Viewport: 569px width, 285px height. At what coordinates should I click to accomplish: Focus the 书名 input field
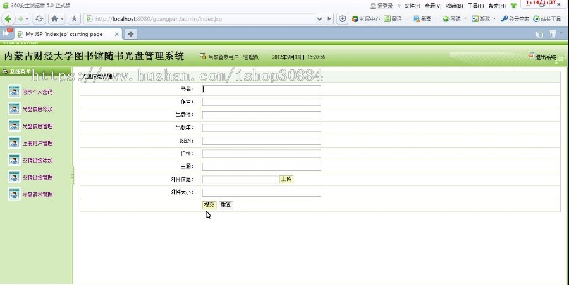point(261,89)
